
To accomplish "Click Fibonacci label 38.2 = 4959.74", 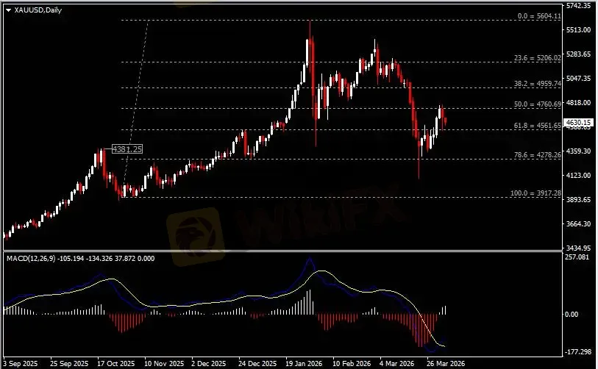I will [x=538, y=84].
